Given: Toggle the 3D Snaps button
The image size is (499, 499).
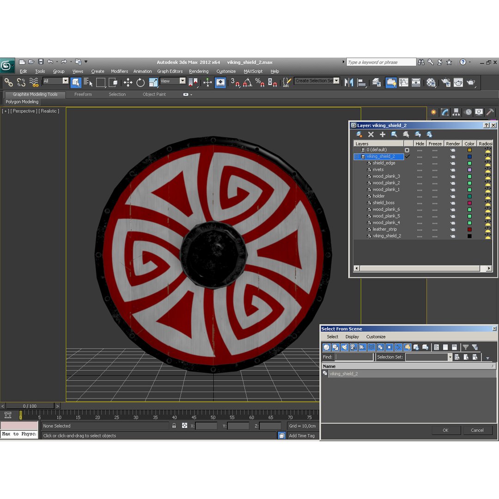Looking at the screenshot, I should pyautogui.click(x=235, y=83).
